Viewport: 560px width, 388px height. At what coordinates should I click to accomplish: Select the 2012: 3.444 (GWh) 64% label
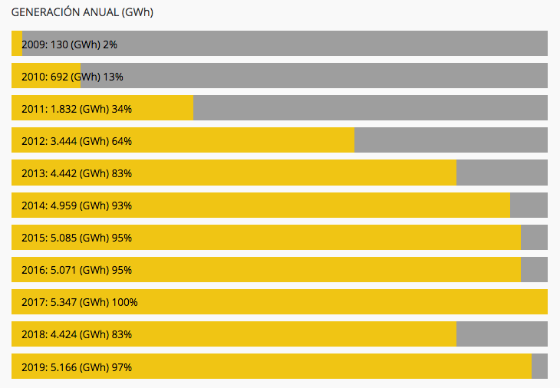(x=77, y=141)
